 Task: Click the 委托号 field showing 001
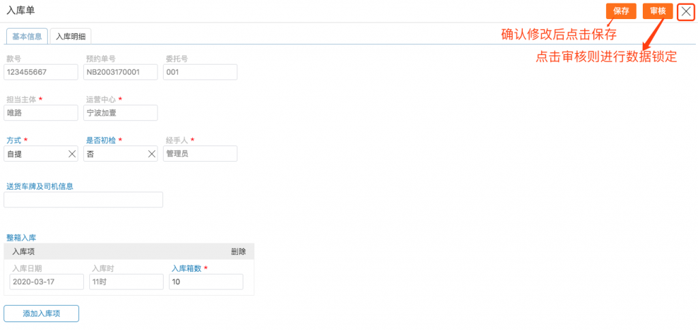pyautogui.click(x=200, y=72)
